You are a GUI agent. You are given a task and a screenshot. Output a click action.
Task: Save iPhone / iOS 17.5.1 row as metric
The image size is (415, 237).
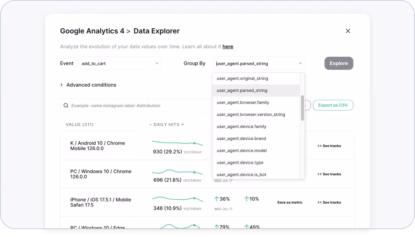[x=290, y=203]
